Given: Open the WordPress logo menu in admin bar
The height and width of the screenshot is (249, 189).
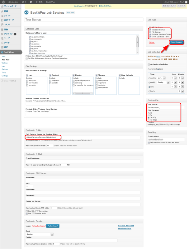Looking at the screenshot, I should click(3, 2).
